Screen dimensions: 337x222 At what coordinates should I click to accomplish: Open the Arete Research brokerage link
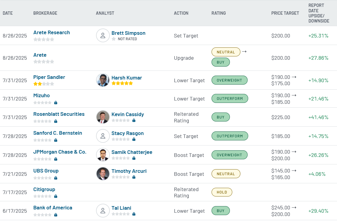point(52,32)
